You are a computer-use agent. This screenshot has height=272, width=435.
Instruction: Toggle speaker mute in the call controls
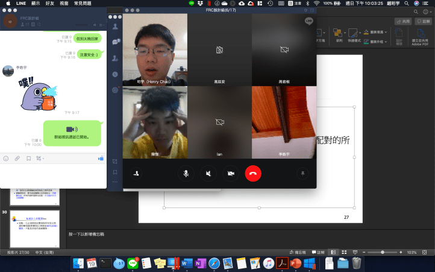point(208,173)
